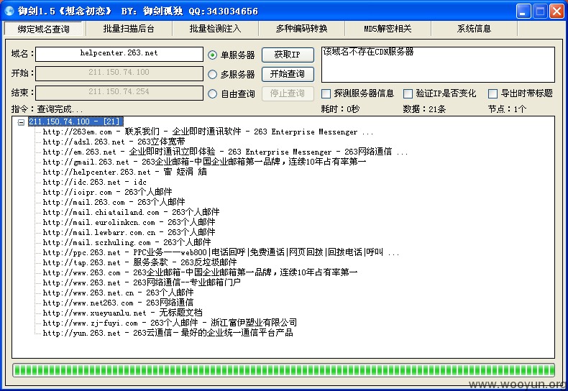Click the disabled 停止查询 button
This screenshot has width=568, height=391.
click(288, 93)
